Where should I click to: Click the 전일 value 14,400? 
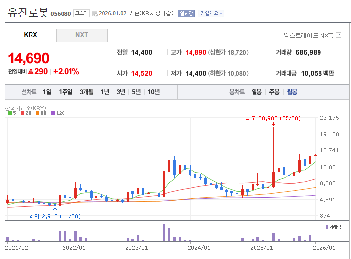coord(141,52)
